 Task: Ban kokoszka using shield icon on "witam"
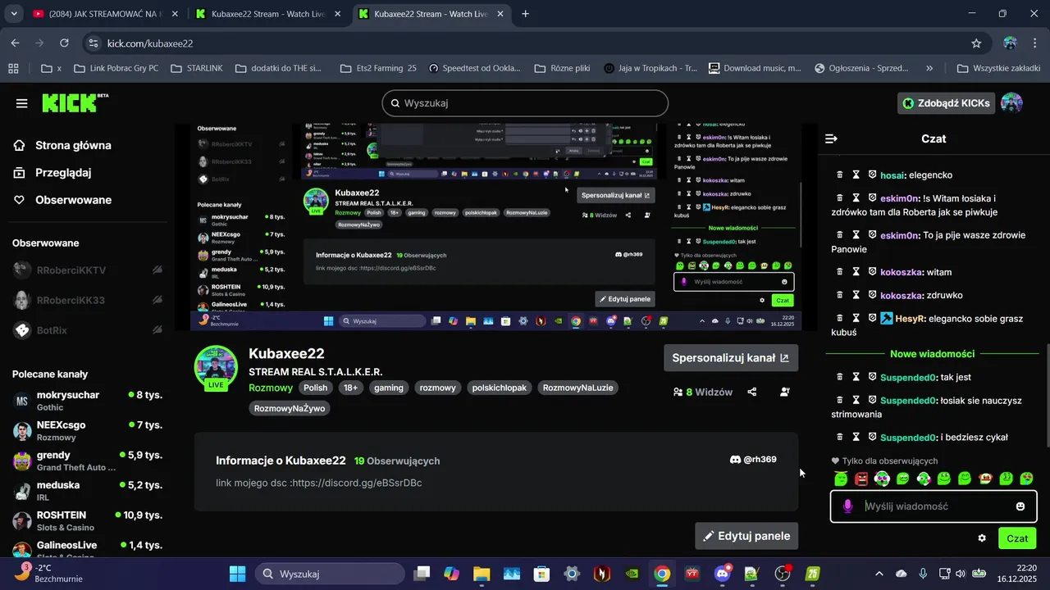(x=872, y=272)
